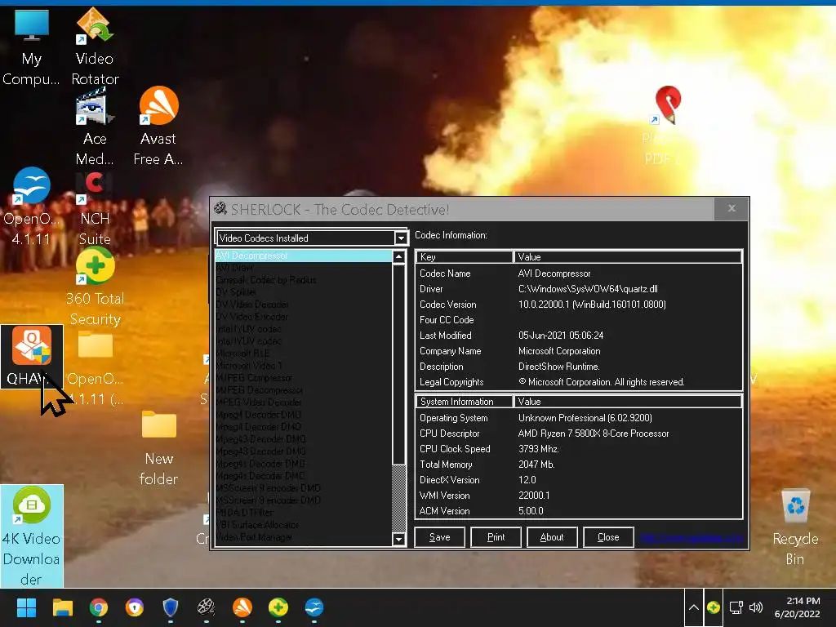Select AVI Decompressor in codec list
This screenshot has width=836, height=627.
303,256
